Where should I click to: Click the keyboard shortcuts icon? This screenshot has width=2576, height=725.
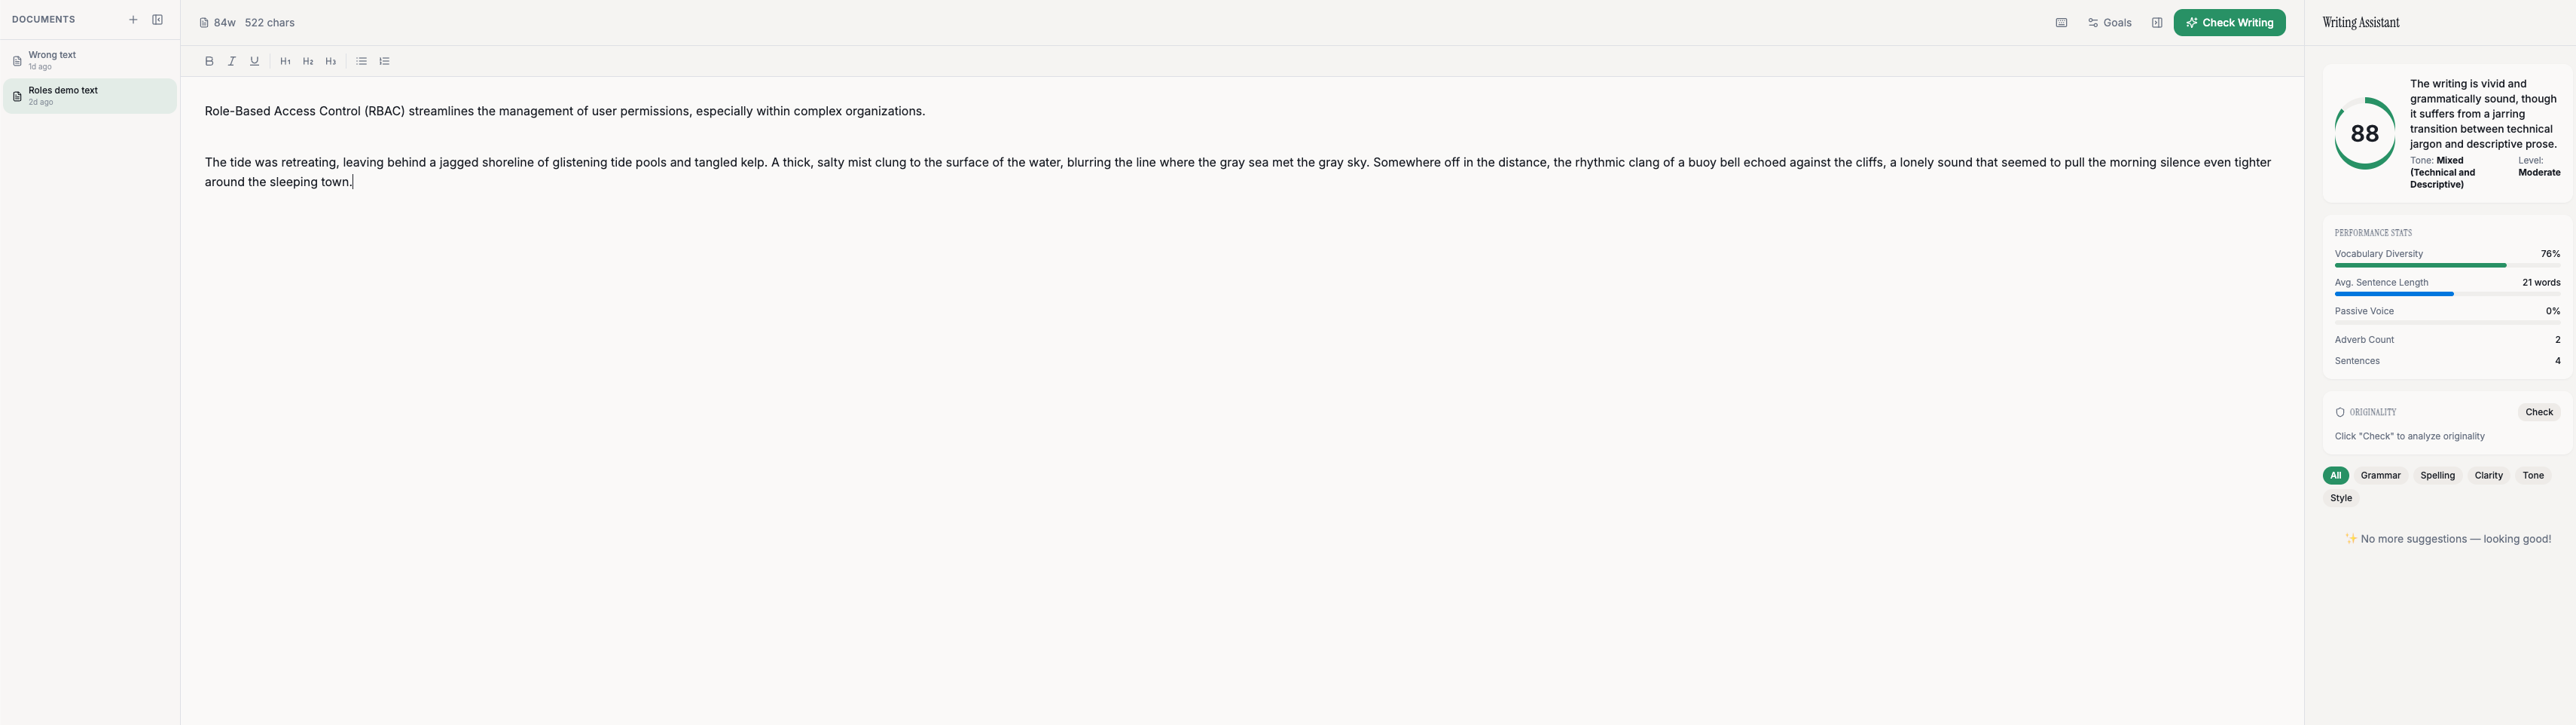click(x=2061, y=23)
